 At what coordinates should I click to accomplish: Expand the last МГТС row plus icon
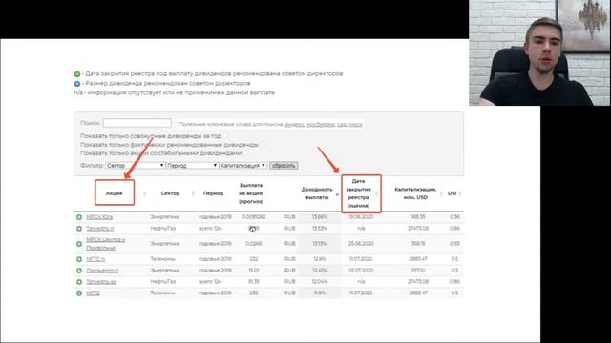pos(79,293)
